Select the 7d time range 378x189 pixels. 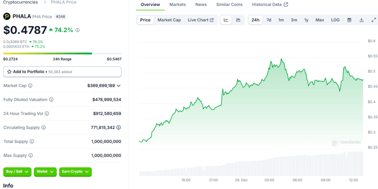269,20
